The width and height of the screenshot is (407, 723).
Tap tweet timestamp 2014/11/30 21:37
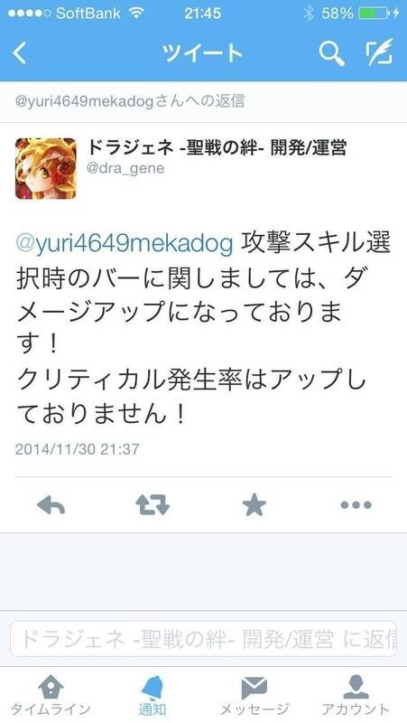[78, 449]
